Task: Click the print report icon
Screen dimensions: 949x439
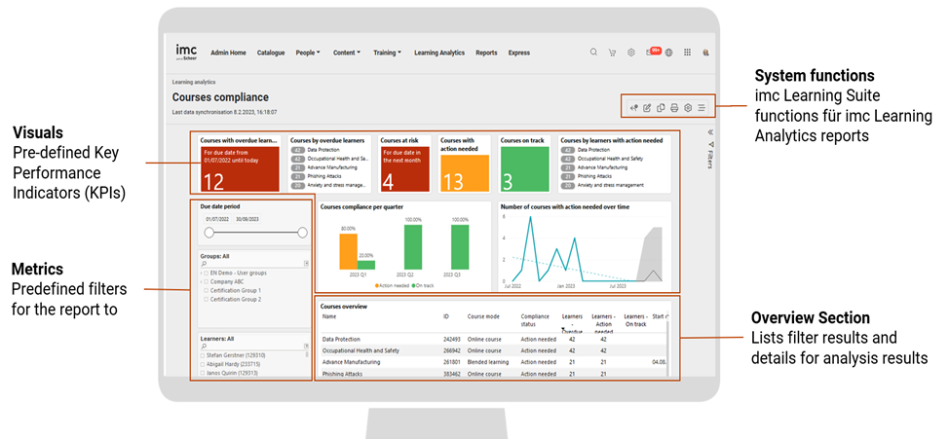Action: point(674,107)
